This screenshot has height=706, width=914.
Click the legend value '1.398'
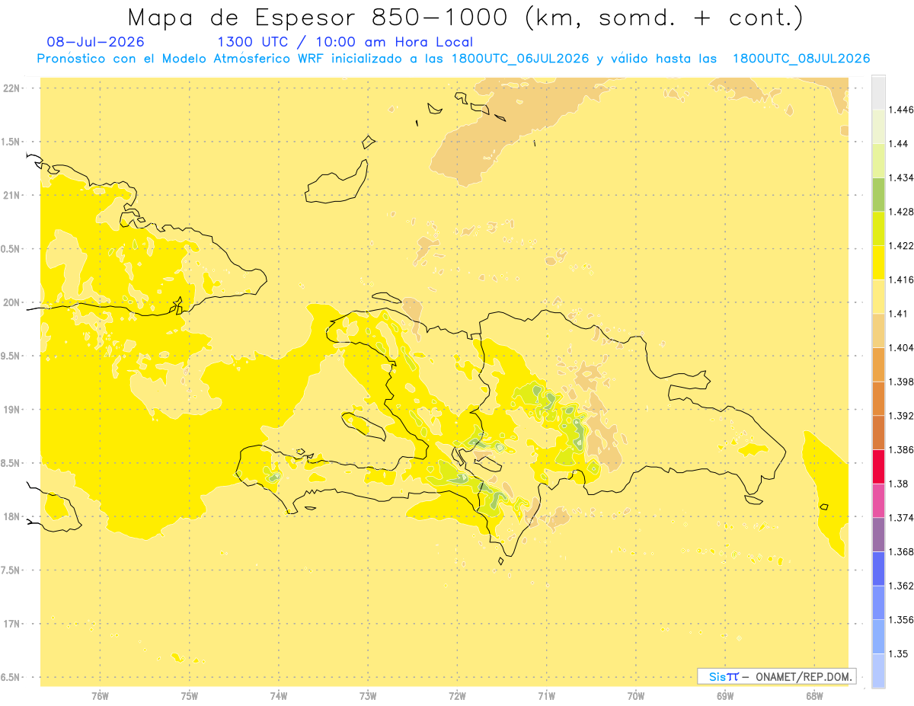(x=900, y=382)
